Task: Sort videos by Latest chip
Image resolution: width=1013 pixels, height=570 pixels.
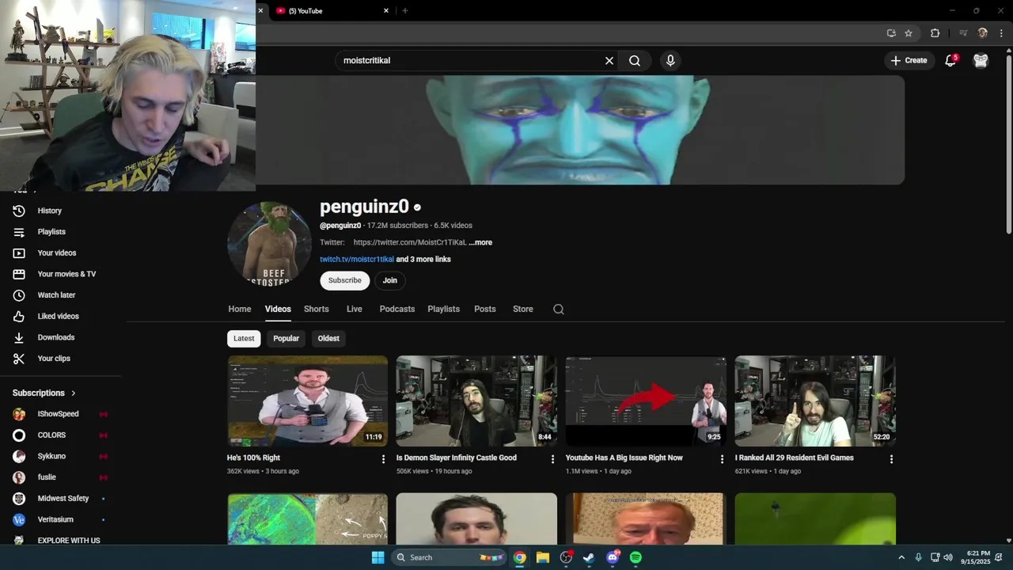Action: tap(244, 339)
